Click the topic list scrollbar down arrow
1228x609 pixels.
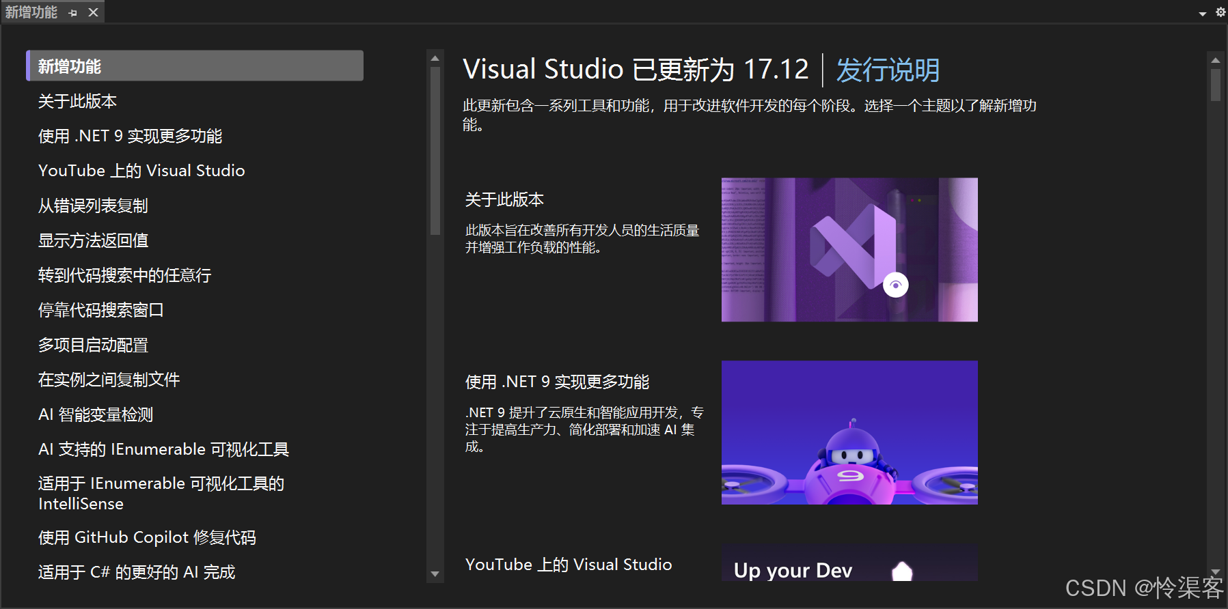(435, 574)
